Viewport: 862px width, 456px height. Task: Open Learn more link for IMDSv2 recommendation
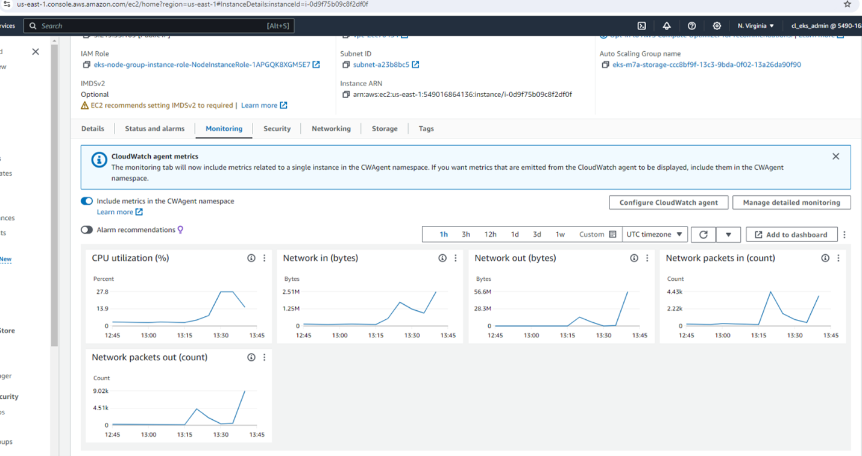coord(264,105)
